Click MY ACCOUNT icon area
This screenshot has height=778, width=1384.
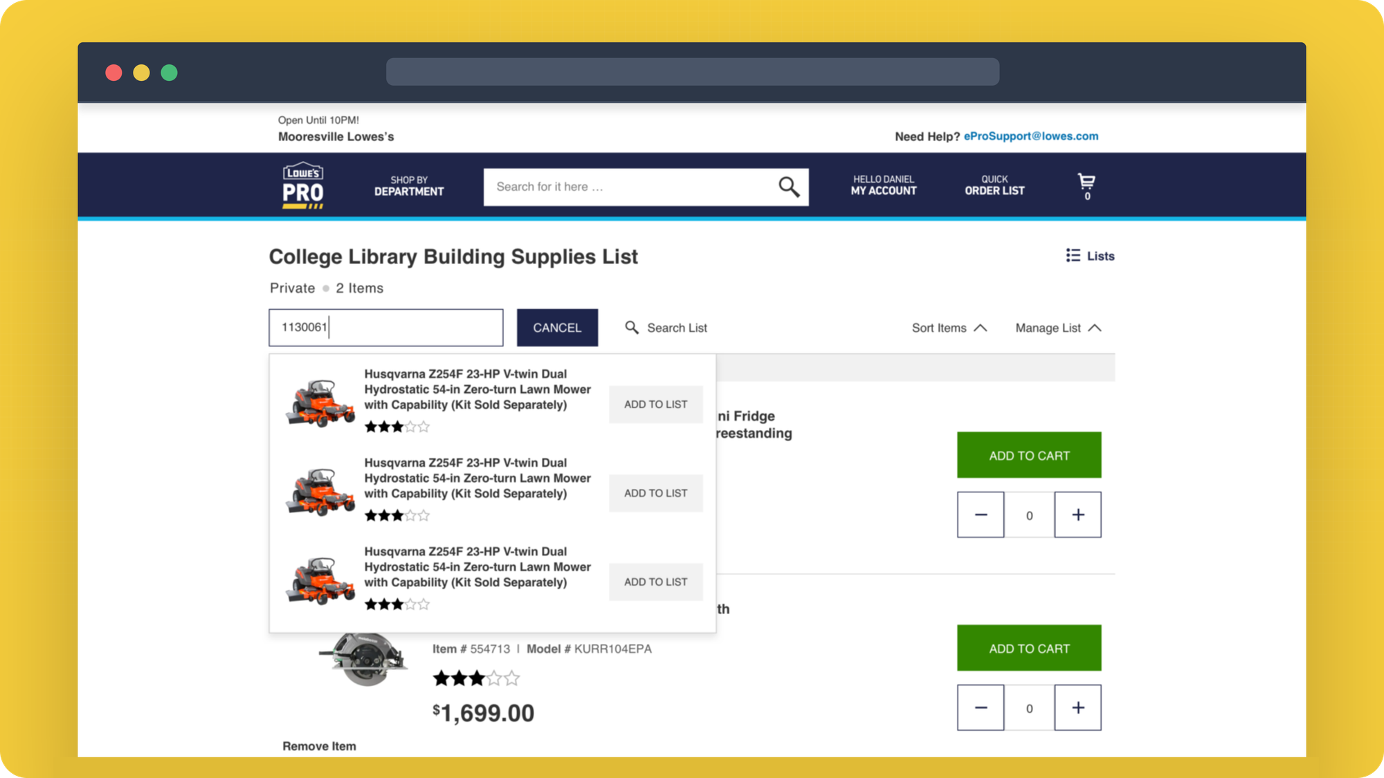882,185
